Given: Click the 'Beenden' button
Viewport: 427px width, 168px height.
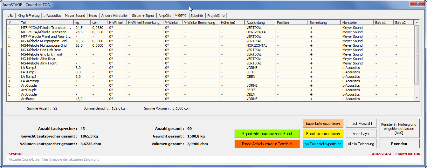Looking at the screenshot, I should pos(399,144).
